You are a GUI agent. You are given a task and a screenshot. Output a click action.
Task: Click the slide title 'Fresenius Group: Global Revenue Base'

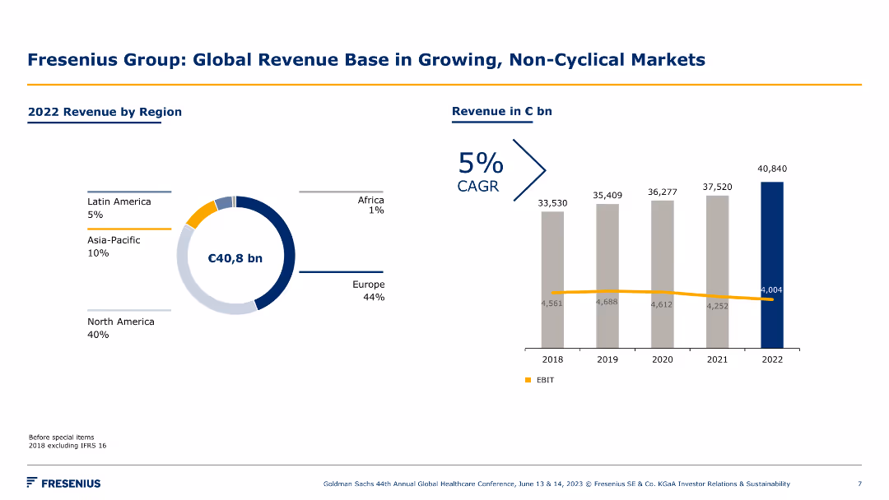point(366,59)
